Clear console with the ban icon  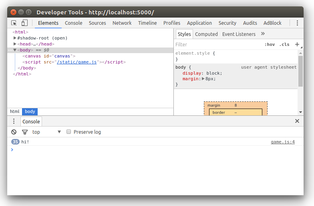click(14, 132)
